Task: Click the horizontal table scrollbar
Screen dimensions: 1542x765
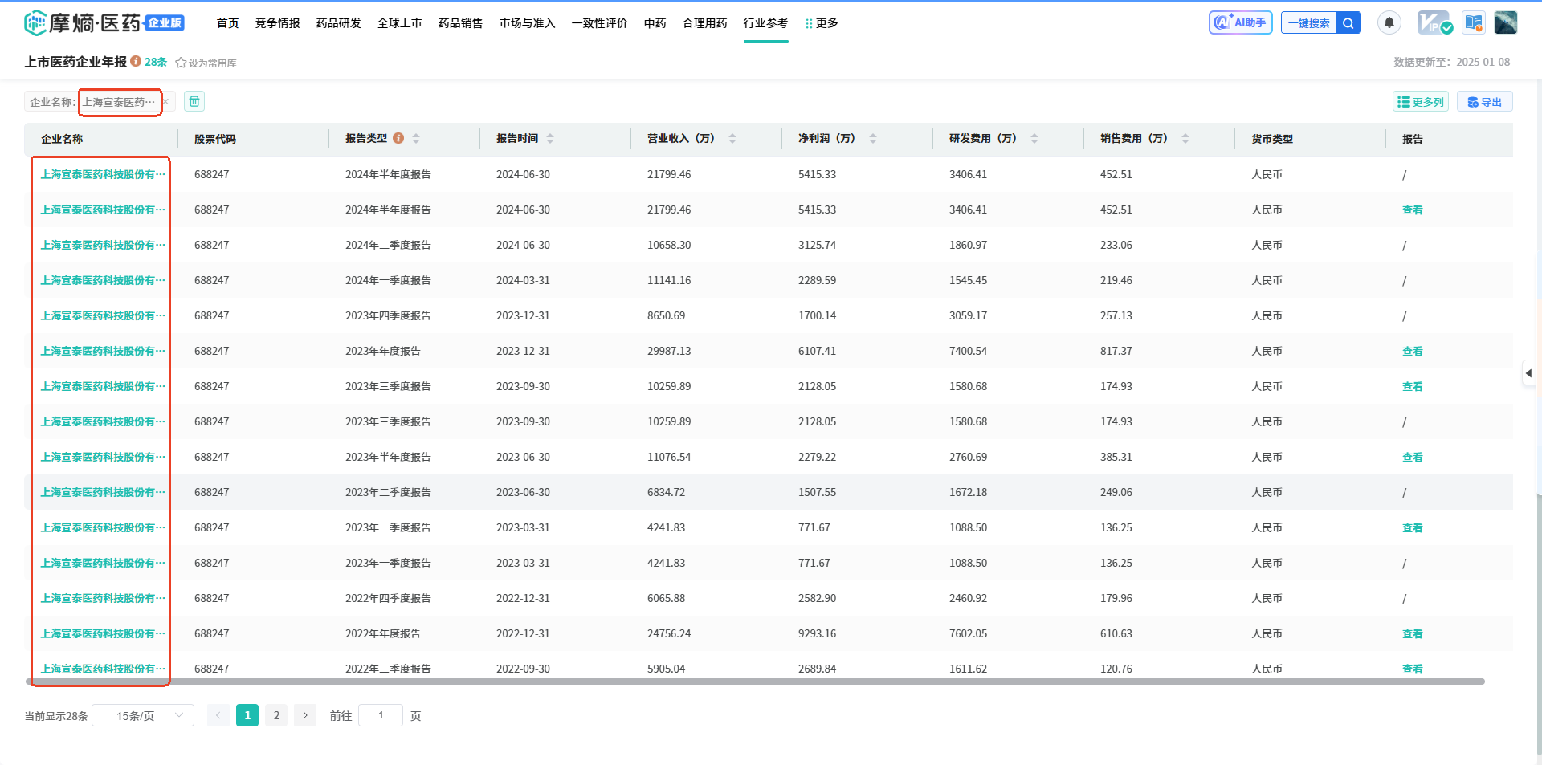Action: click(755, 682)
